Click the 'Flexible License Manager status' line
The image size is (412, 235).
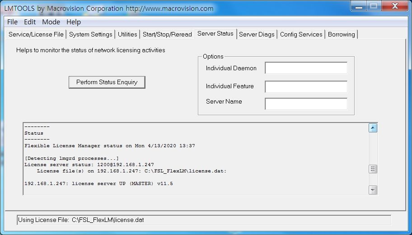[110, 146]
